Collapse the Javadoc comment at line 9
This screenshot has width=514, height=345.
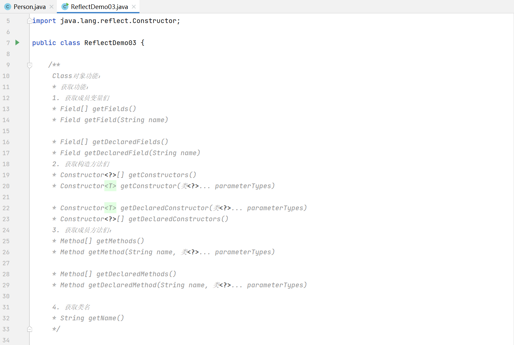click(x=29, y=65)
